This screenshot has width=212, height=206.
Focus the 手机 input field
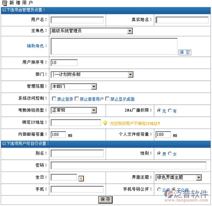(77, 189)
